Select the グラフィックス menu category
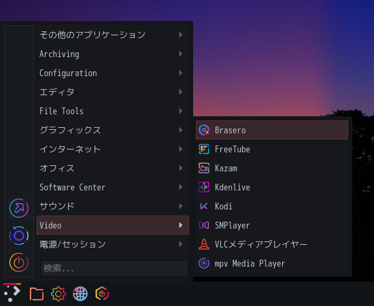This screenshot has height=306, width=374. tap(113, 130)
